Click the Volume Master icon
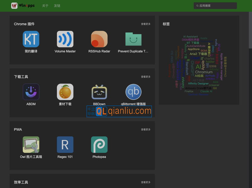The width and height of the screenshot is (252, 188). click(x=65, y=39)
